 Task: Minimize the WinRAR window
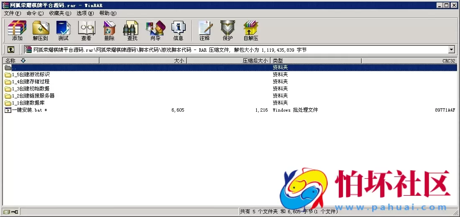[x=440, y=5]
